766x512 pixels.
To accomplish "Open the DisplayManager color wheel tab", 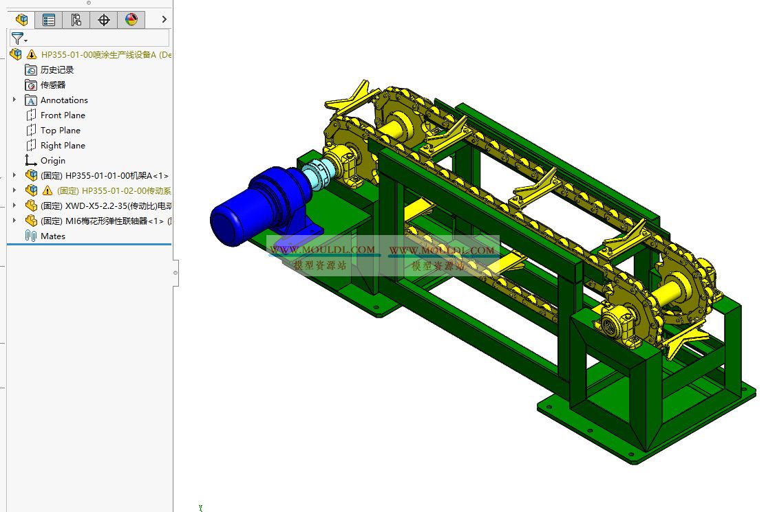I will 131,19.
